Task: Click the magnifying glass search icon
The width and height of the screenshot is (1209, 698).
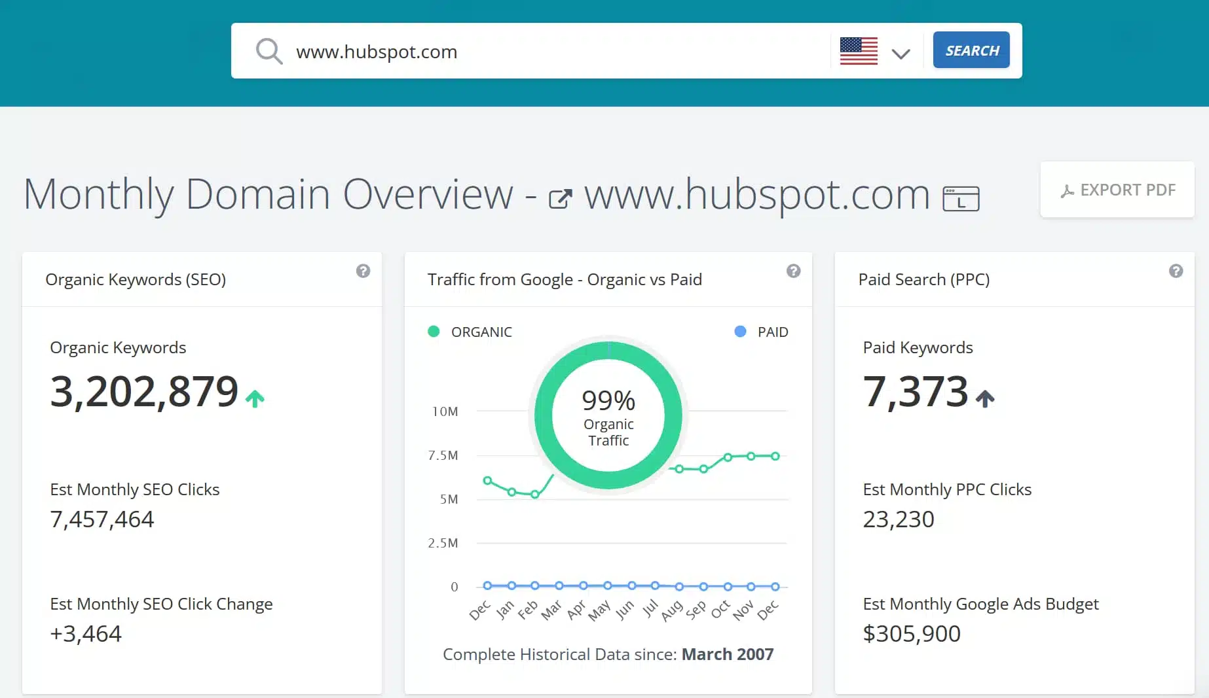Action: 269,51
